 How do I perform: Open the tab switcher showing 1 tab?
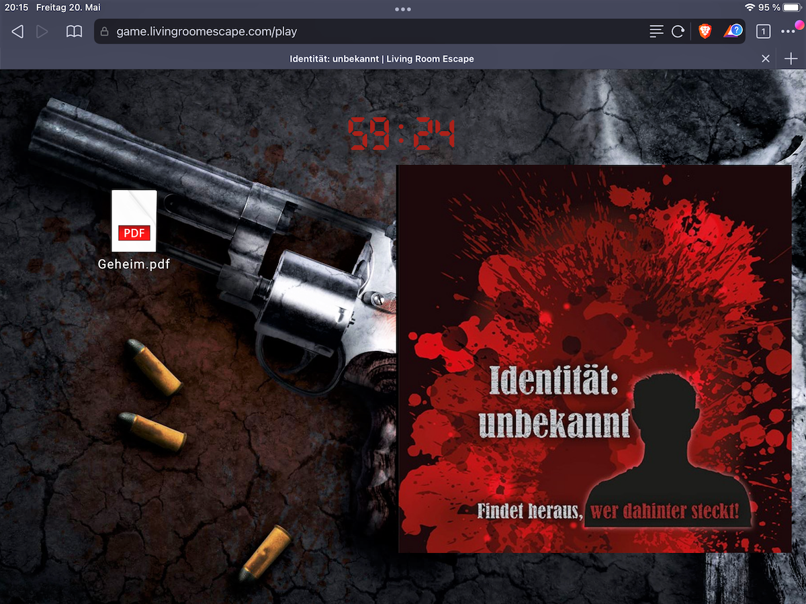763,32
